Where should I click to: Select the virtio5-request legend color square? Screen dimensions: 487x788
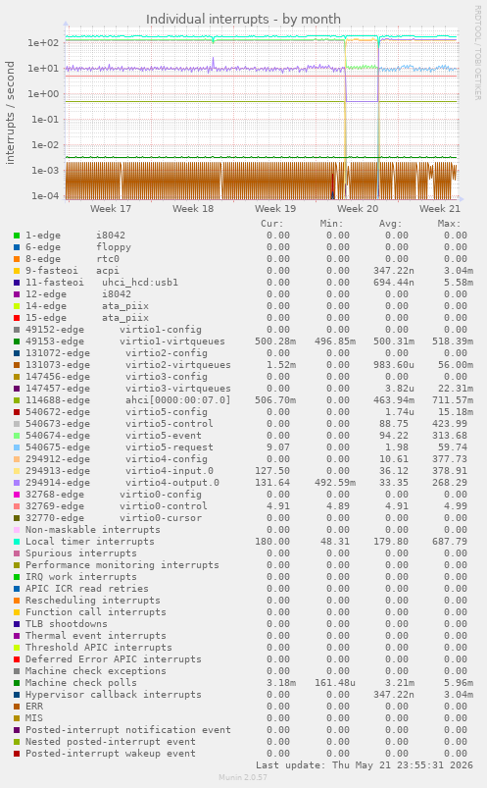[17, 447]
